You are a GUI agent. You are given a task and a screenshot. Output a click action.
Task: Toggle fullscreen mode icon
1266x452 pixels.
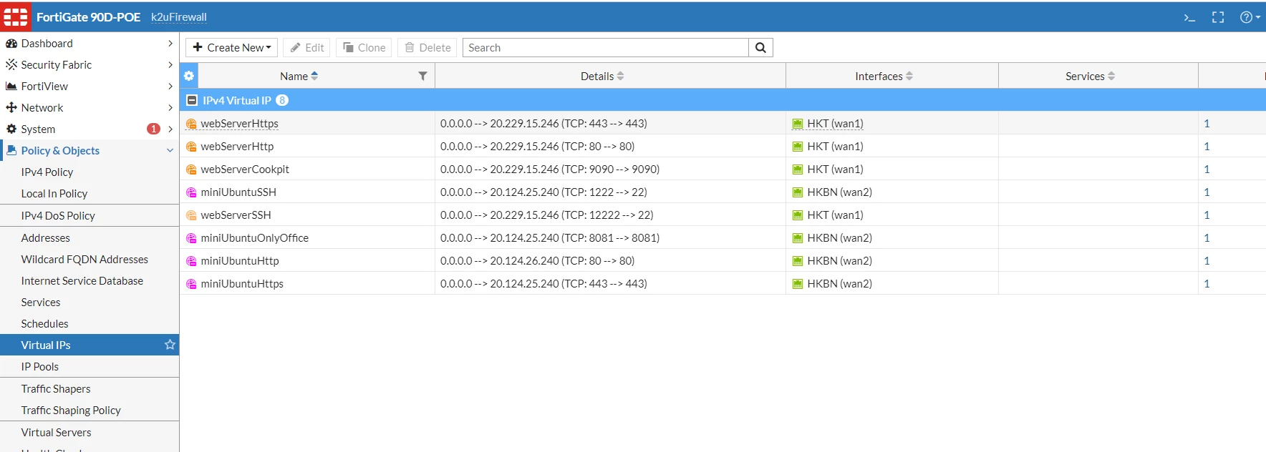(1218, 17)
